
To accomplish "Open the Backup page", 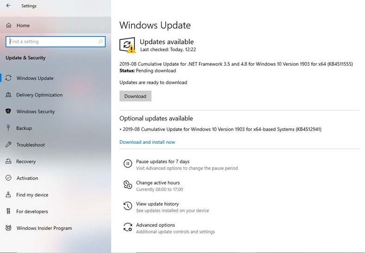I will 56,128.
